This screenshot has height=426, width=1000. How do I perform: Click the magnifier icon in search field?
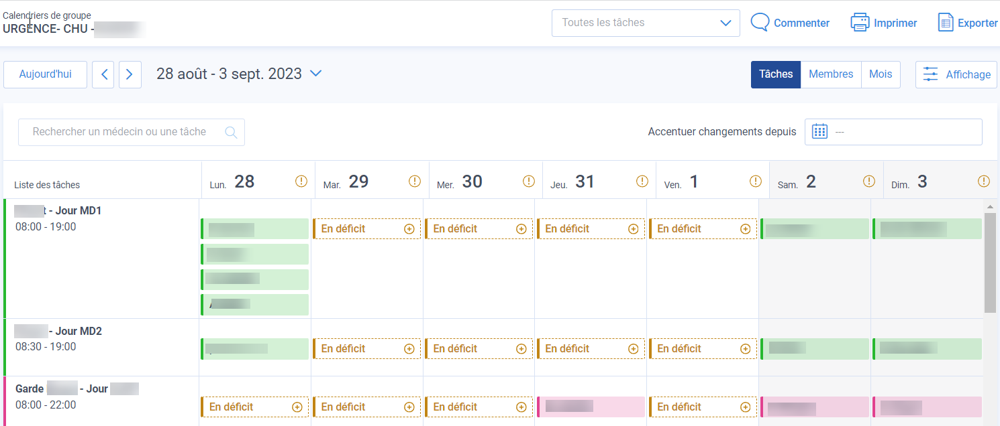click(x=231, y=133)
